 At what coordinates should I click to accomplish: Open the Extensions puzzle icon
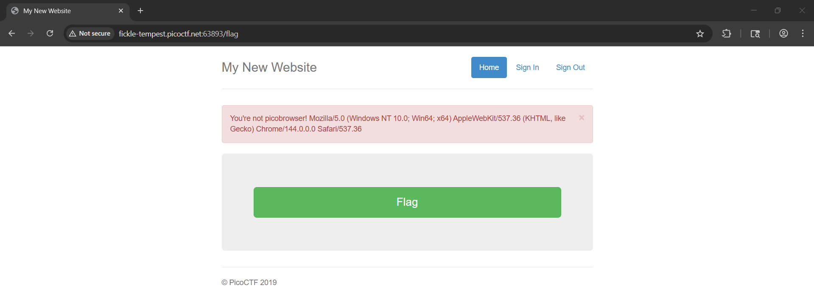point(726,34)
